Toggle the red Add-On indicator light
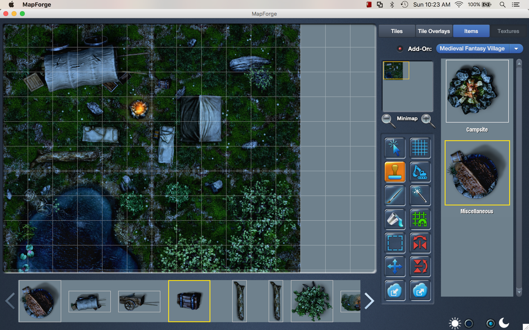The width and height of the screenshot is (529, 330). [x=400, y=49]
